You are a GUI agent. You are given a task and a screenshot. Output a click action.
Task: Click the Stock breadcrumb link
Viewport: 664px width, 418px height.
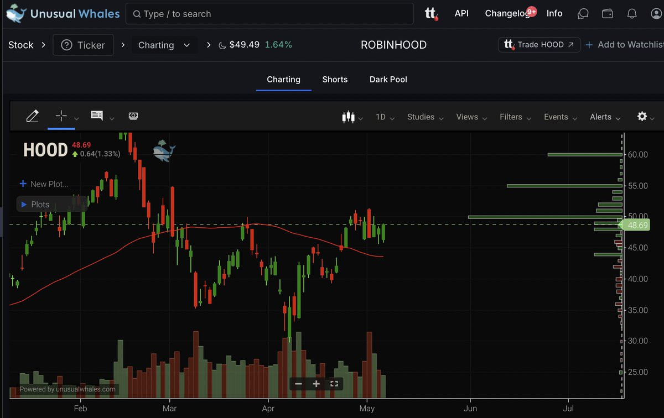tap(21, 45)
